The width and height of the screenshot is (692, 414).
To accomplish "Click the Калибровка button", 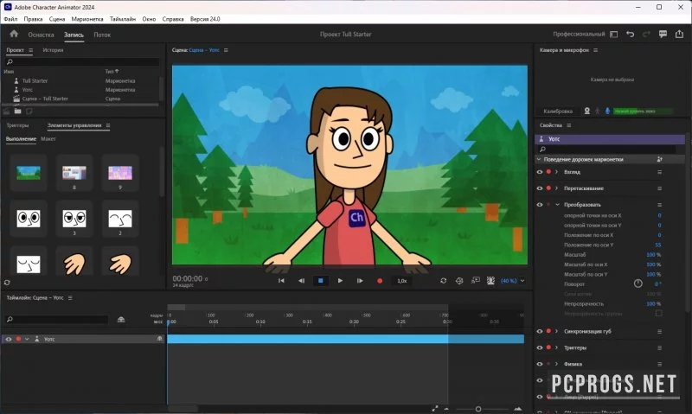I will coord(558,111).
